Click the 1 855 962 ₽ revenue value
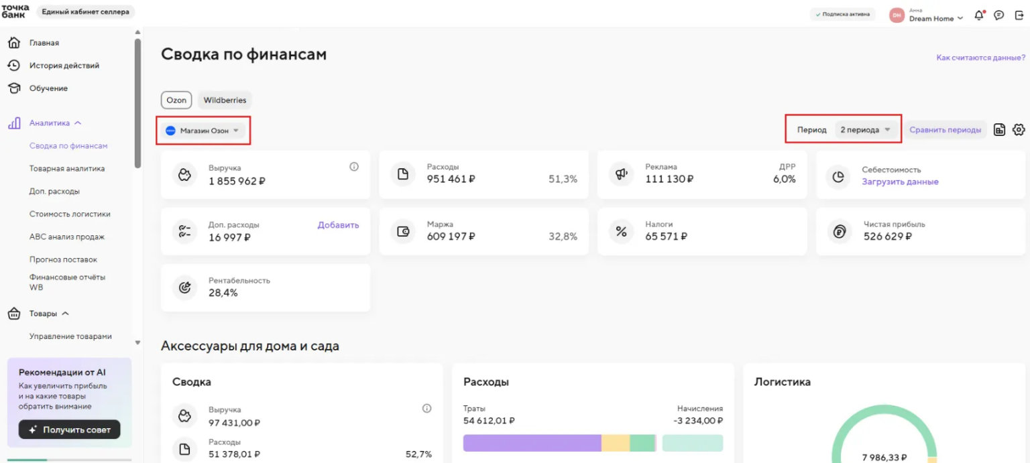 tap(237, 181)
